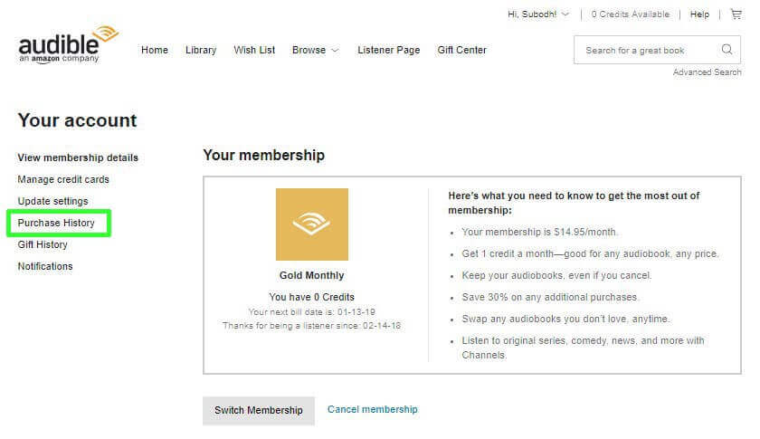View Gift History in the sidebar
The width and height of the screenshot is (760, 439).
[43, 244]
